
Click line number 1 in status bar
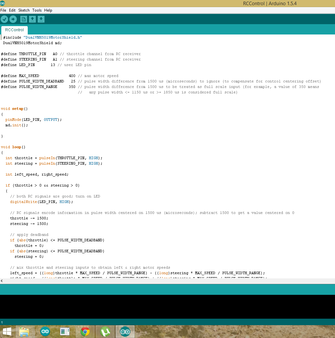2,323
